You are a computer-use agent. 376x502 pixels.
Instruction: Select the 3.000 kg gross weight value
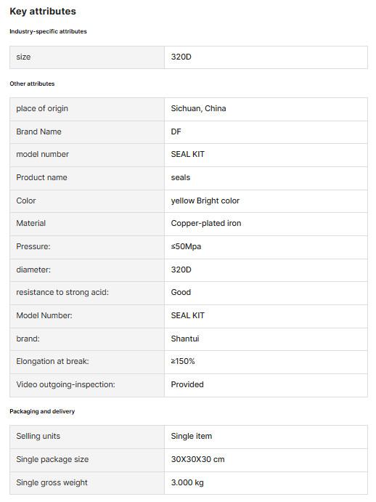click(187, 482)
